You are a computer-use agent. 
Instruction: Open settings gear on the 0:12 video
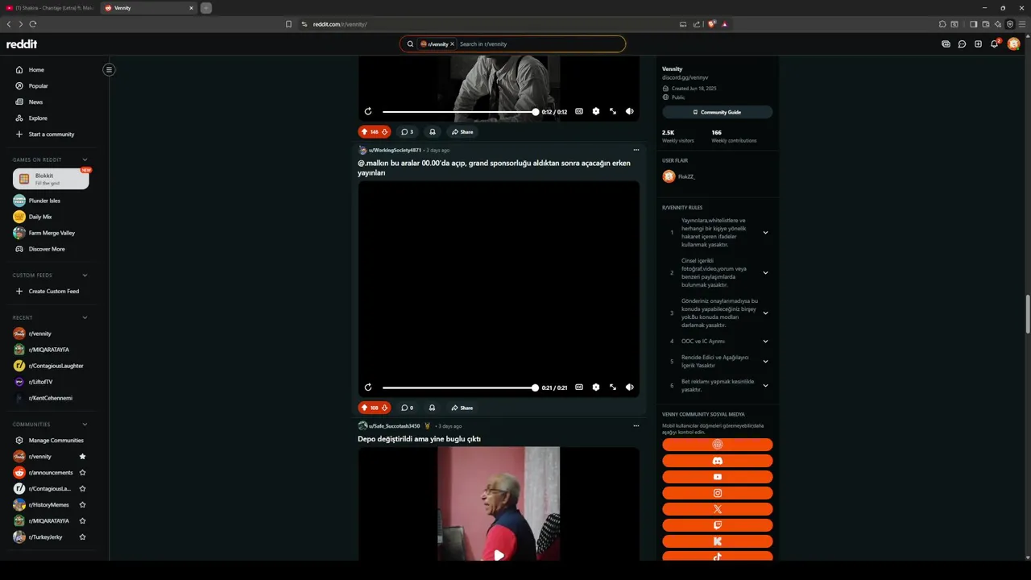coord(596,111)
